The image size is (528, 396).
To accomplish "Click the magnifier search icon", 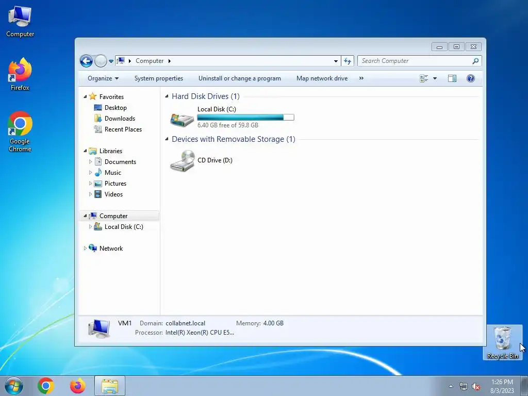I will [475, 61].
